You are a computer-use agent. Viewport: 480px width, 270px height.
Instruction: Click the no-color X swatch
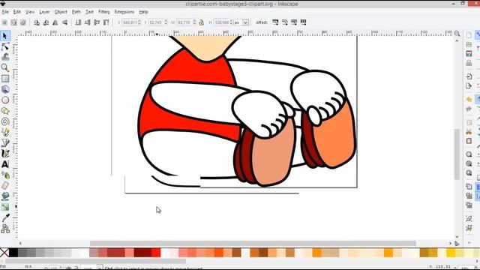pos(4,253)
